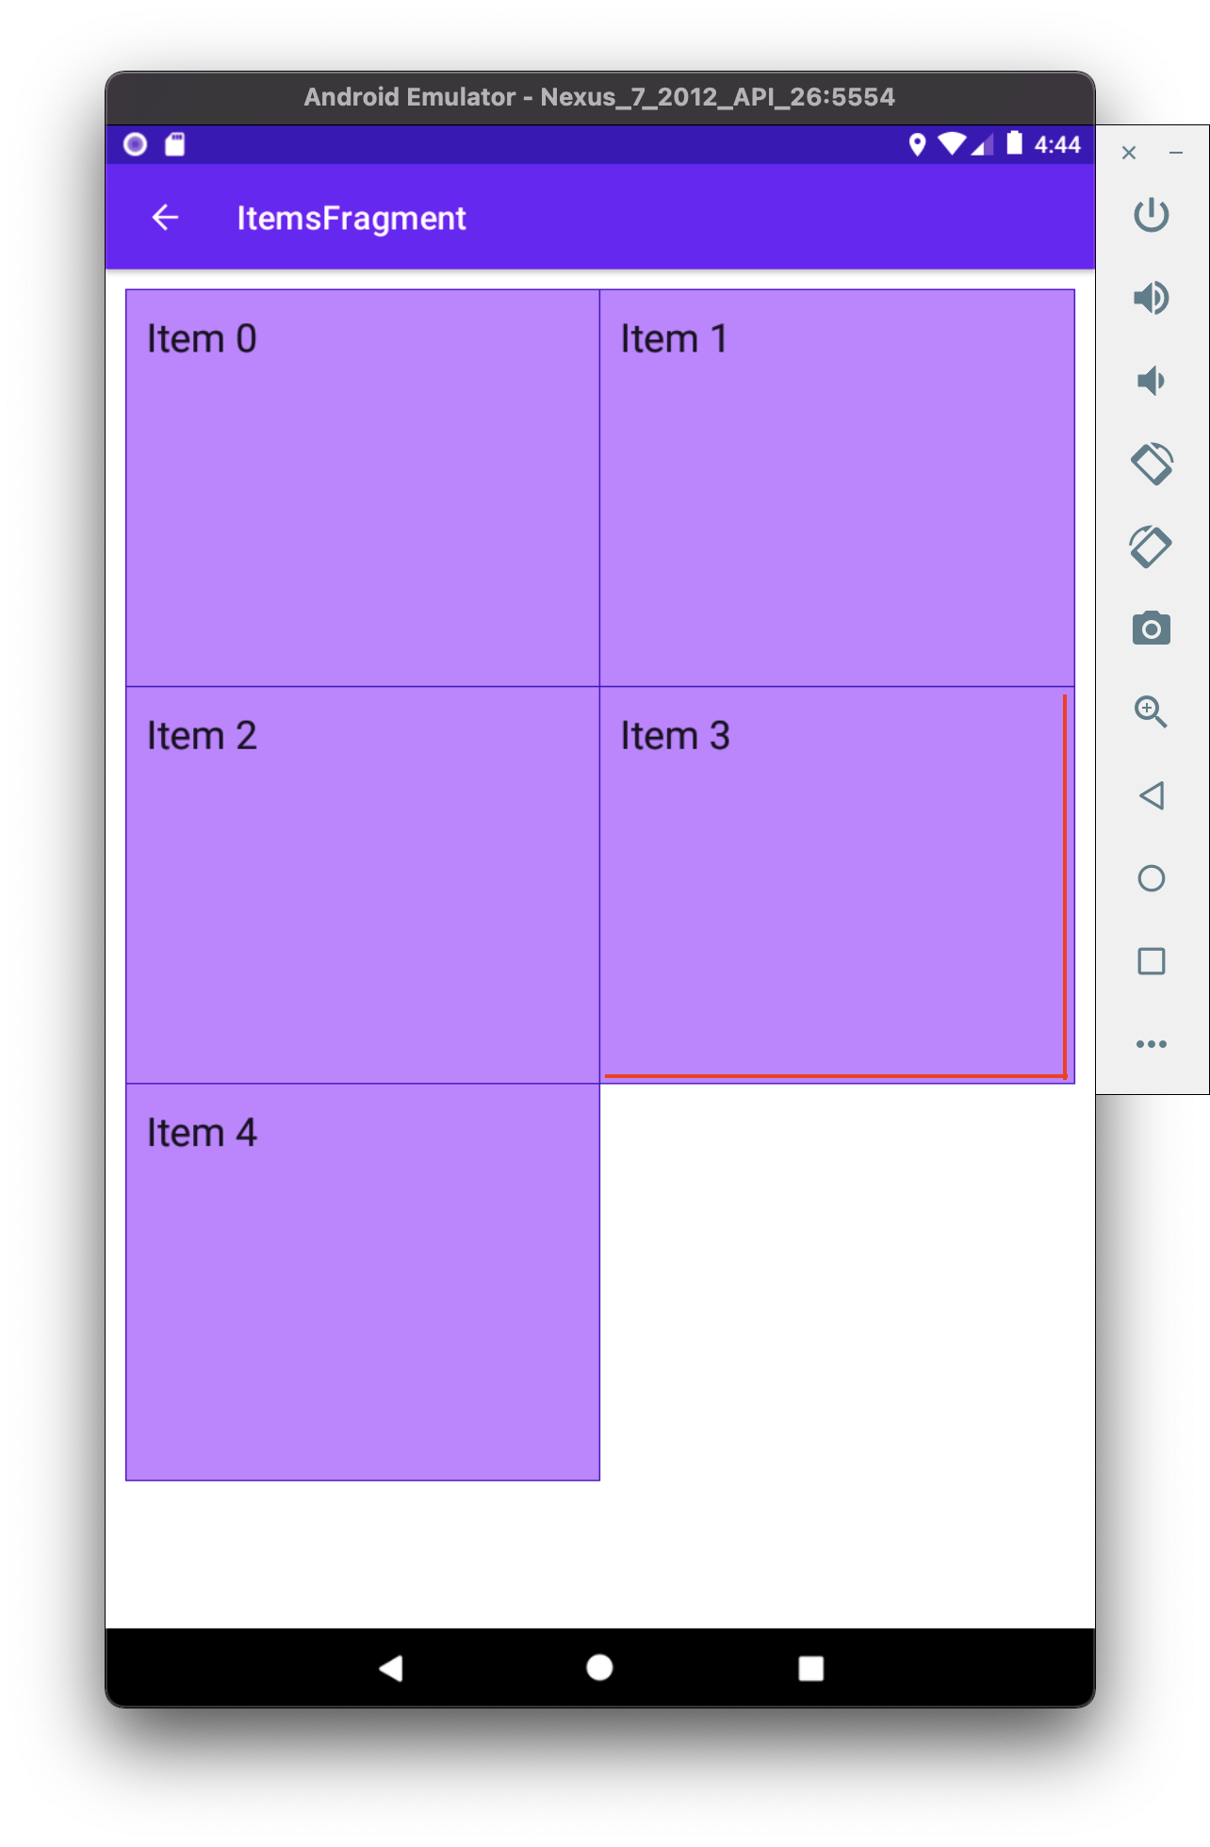
Task: Open extended controls via three dots
Action: pos(1151,1044)
